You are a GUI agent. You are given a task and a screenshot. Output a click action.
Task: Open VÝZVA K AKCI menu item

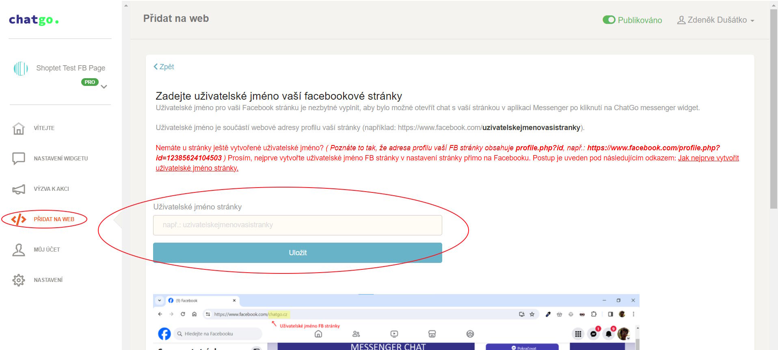tap(52, 189)
